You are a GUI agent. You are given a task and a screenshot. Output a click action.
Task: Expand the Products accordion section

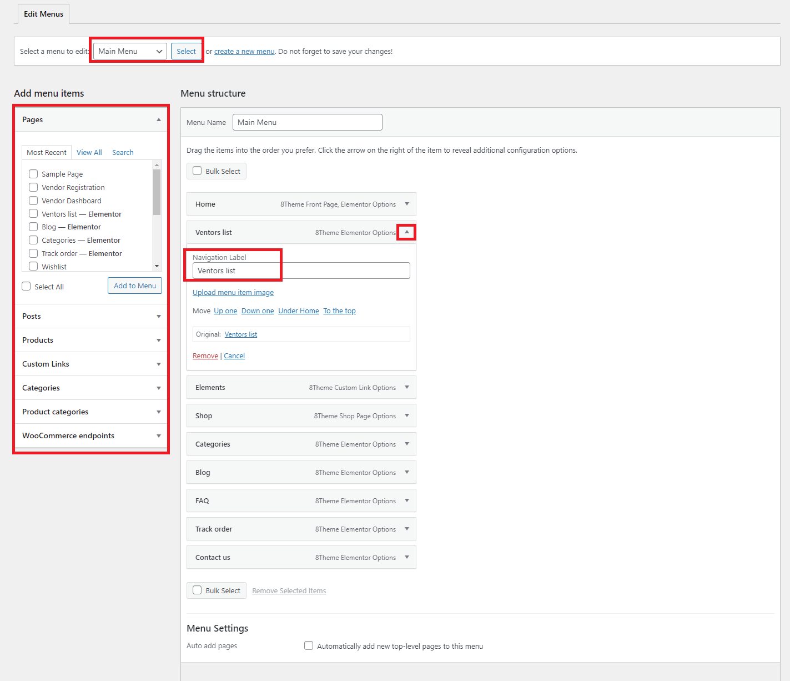coord(159,340)
